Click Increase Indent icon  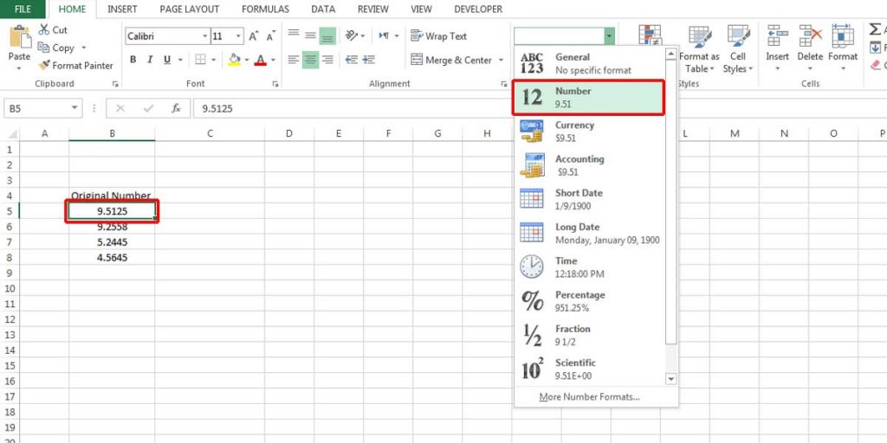pos(369,60)
